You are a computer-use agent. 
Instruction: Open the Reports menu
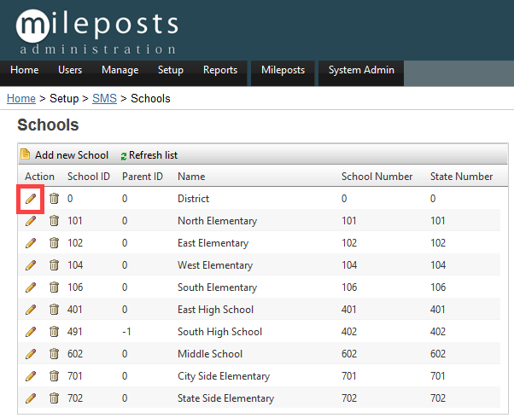(220, 70)
